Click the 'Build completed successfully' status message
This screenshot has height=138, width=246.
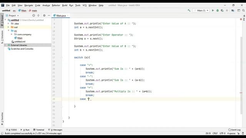[x=33, y=133]
